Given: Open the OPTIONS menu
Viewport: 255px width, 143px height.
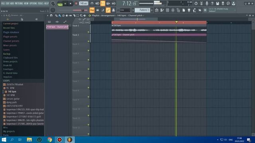Looking at the screenshot, I should click(33, 4).
